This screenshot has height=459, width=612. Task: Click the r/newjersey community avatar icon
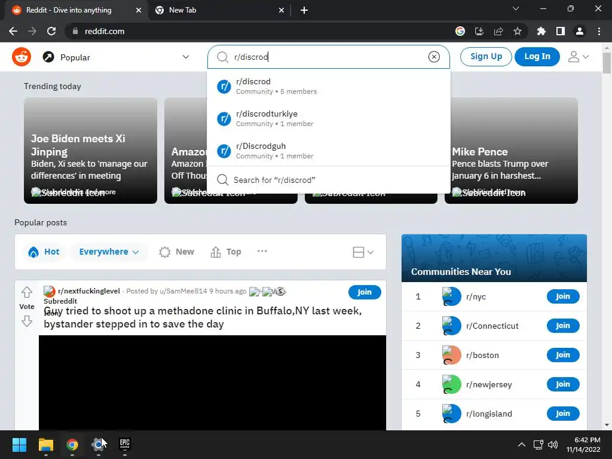click(x=452, y=384)
